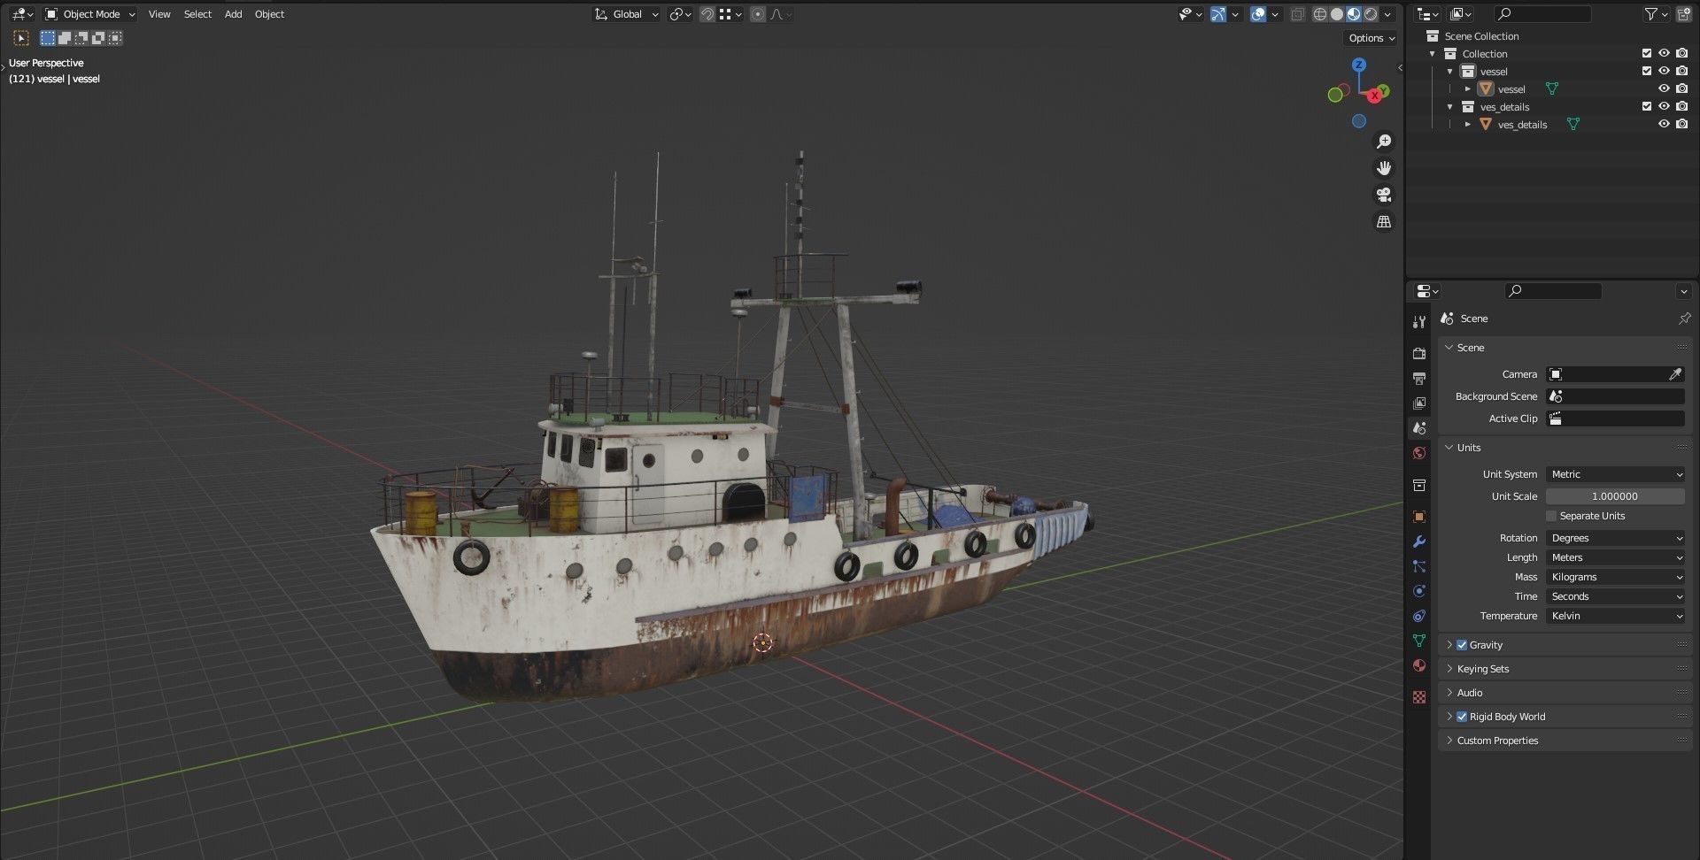
Task: Uncheck the Gravity checkbox
Action: pos(1462,645)
